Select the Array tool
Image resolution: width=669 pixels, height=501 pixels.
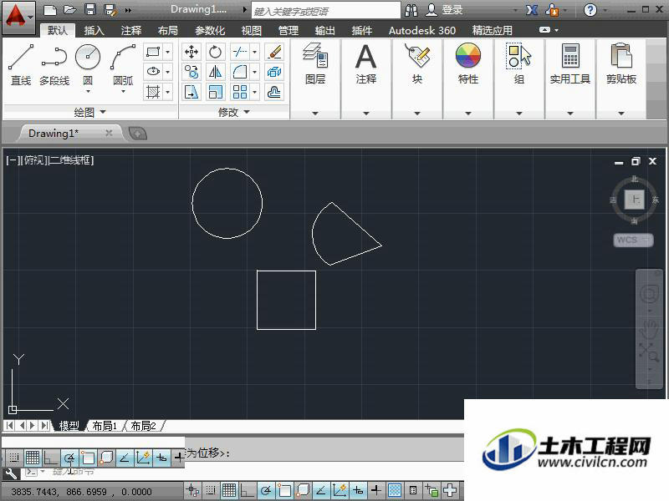(x=240, y=92)
